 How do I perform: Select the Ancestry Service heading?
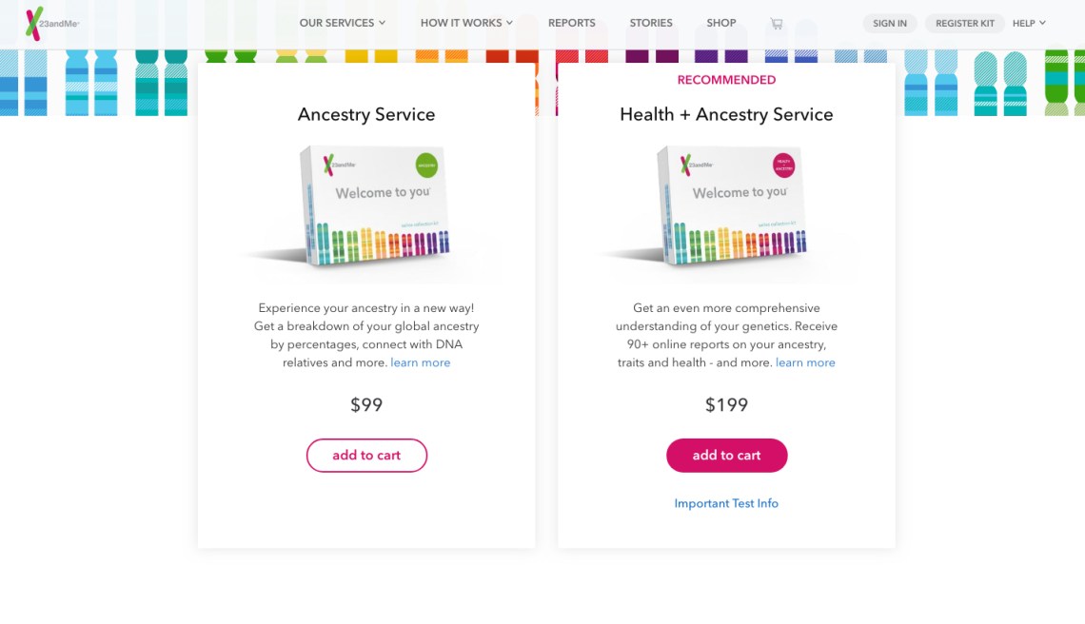tap(366, 114)
